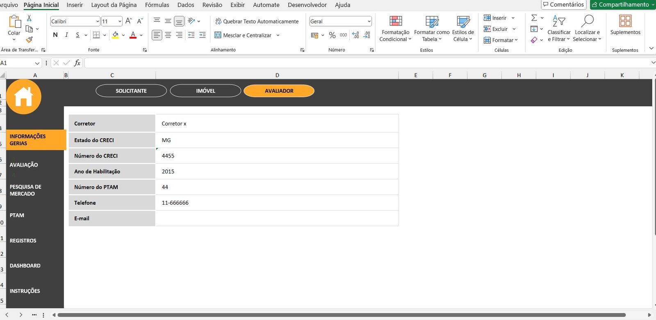Open the Fórmulas ribbon tab
The image size is (656, 320).
click(157, 5)
